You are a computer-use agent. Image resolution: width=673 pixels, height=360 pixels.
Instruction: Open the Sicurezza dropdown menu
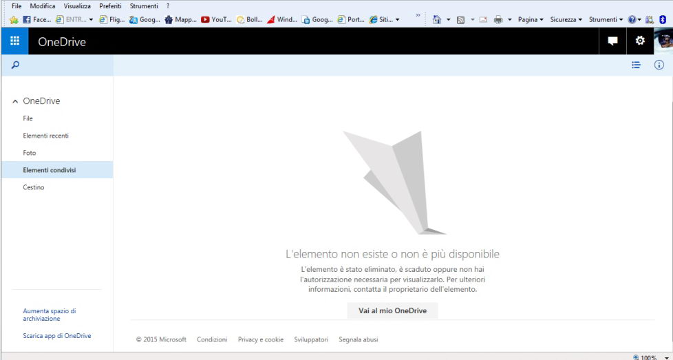(x=567, y=19)
